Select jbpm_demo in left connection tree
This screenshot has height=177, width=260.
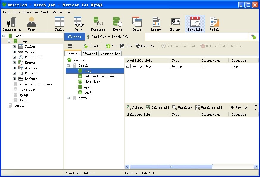point(27,90)
